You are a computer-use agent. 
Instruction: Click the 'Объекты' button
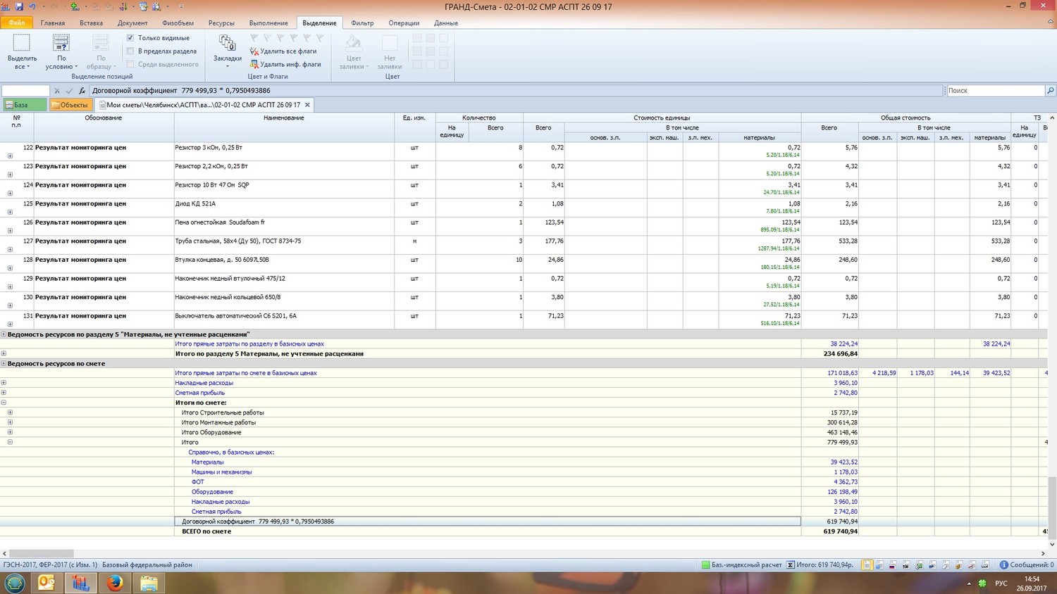(x=70, y=105)
